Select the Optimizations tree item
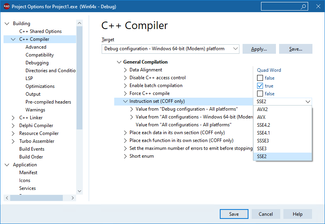 (40, 86)
